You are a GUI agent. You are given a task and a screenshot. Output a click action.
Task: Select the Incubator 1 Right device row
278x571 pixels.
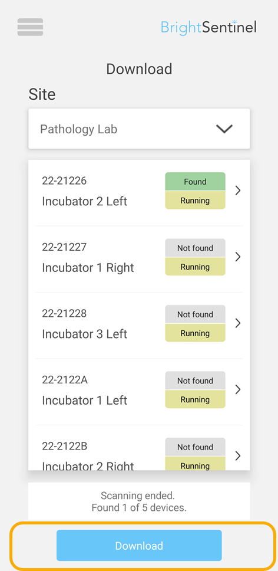click(139, 259)
